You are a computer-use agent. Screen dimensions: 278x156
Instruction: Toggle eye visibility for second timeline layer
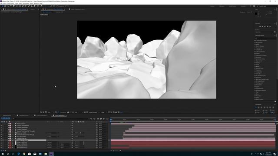point(1,126)
